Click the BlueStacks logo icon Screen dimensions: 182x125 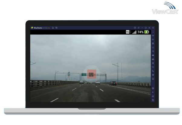[32, 28]
